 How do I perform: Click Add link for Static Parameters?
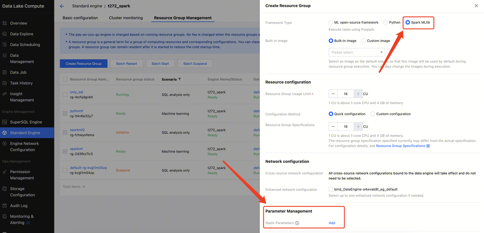point(332,223)
